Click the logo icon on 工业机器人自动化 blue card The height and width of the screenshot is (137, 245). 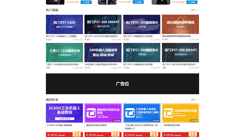click(x=130, y=113)
